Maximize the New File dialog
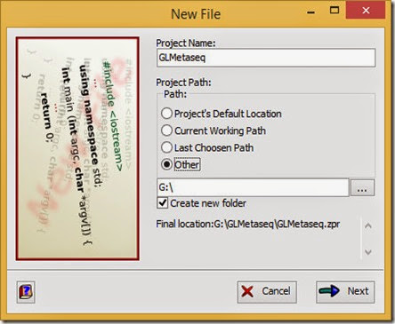This screenshot has width=395, height=324. [335, 11]
